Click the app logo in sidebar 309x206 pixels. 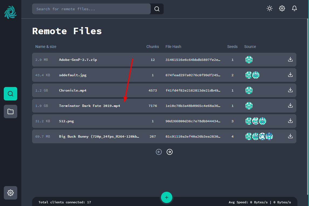tap(11, 13)
